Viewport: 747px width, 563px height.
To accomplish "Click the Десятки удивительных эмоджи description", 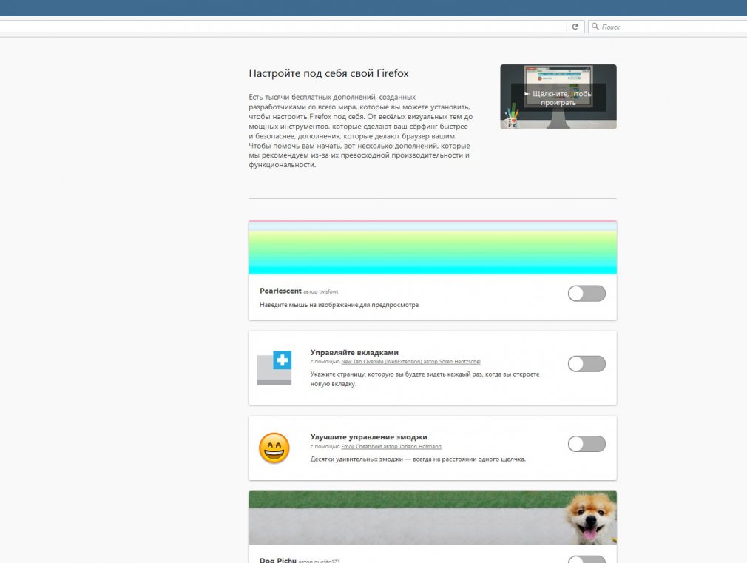I will click(418, 459).
